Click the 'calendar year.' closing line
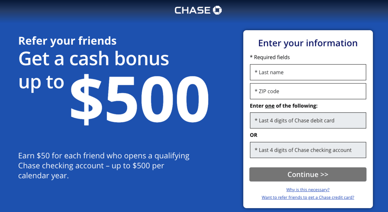The height and width of the screenshot is (212, 388). pyautogui.click(x=44, y=176)
